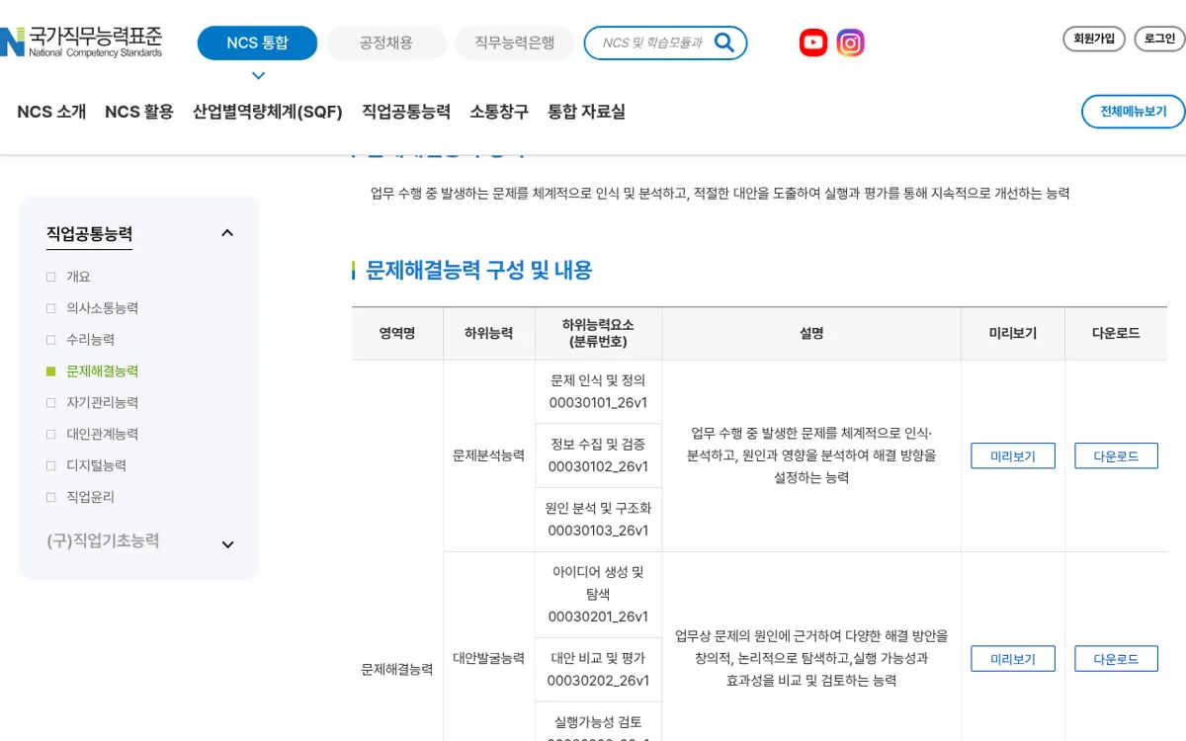Viewport: 1186px width, 741px height.
Task: Open the 전체메뉴보기 button
Action: [1134, 112]
